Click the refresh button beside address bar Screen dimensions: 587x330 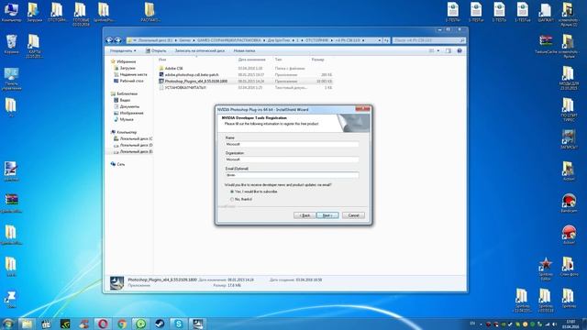[x=386, y=40]
